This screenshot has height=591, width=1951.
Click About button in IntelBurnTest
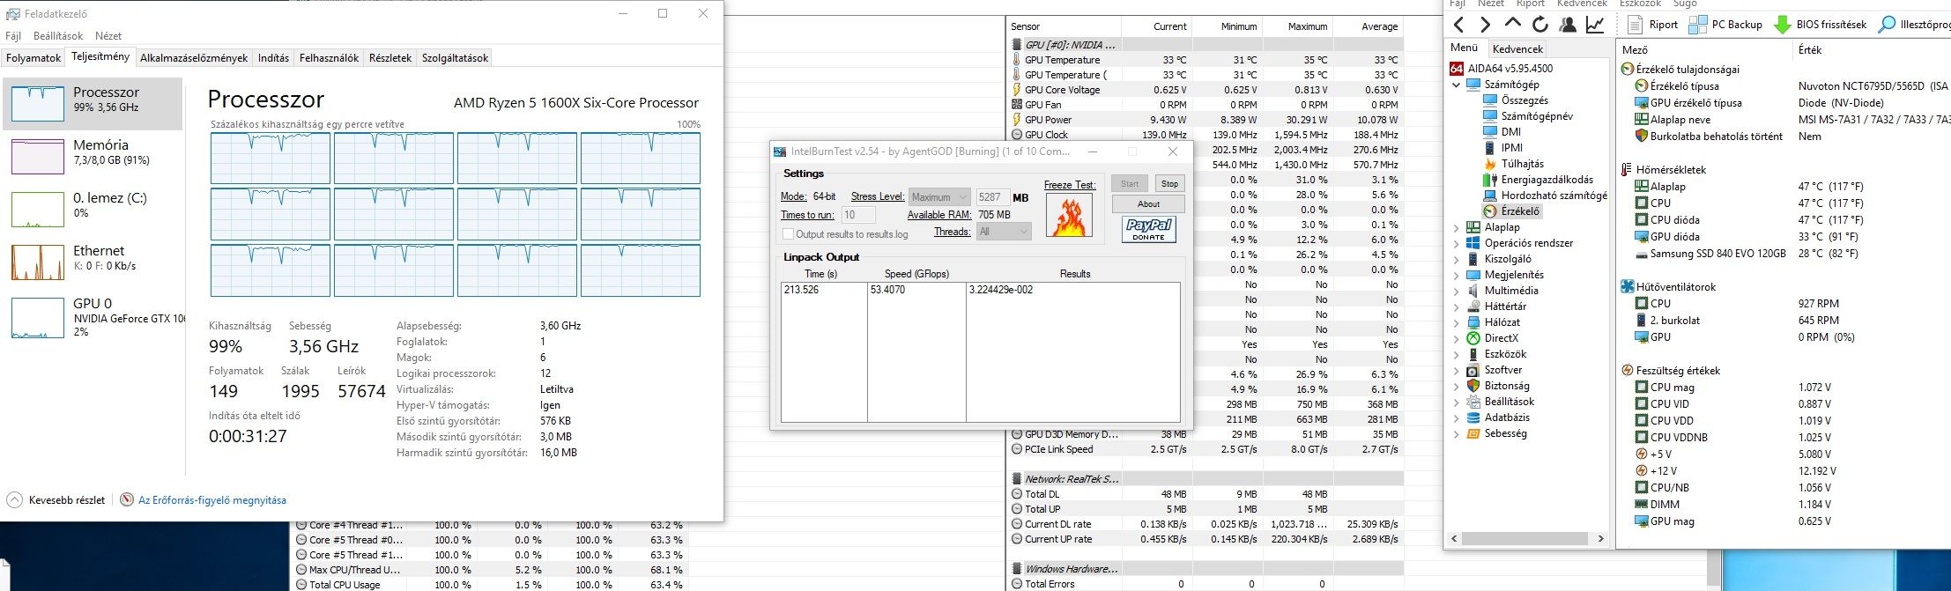pos(1148,204)
